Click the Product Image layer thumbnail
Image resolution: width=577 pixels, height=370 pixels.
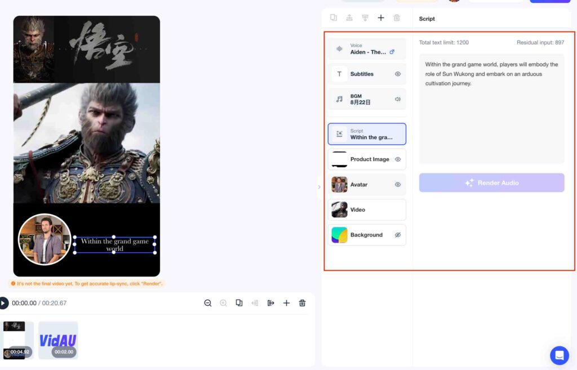point(339,159)
